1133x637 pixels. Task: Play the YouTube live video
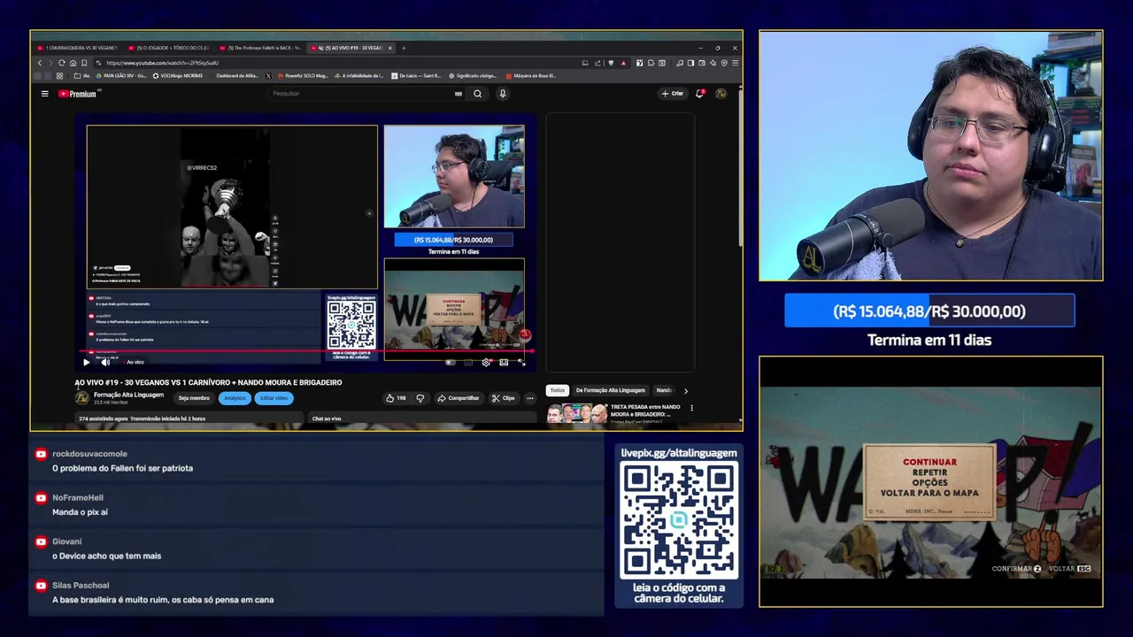(86, 362)
